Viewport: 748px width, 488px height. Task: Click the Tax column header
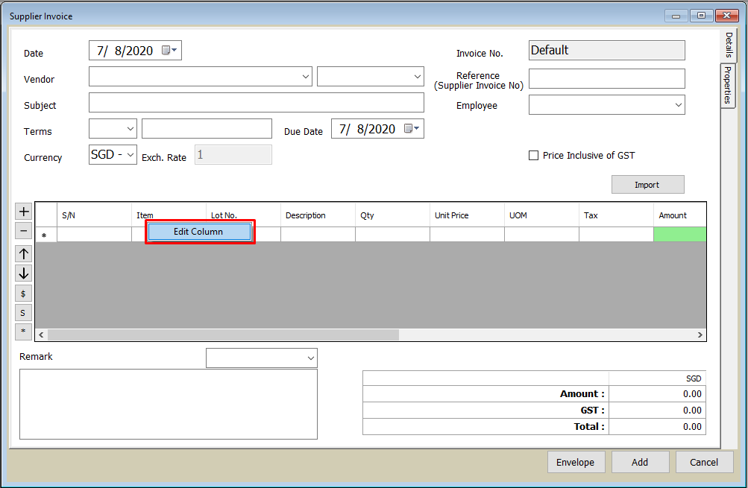(x=616, y=215)
